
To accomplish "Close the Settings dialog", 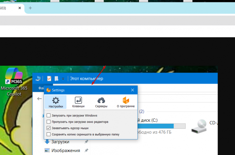I will point(132,90).
